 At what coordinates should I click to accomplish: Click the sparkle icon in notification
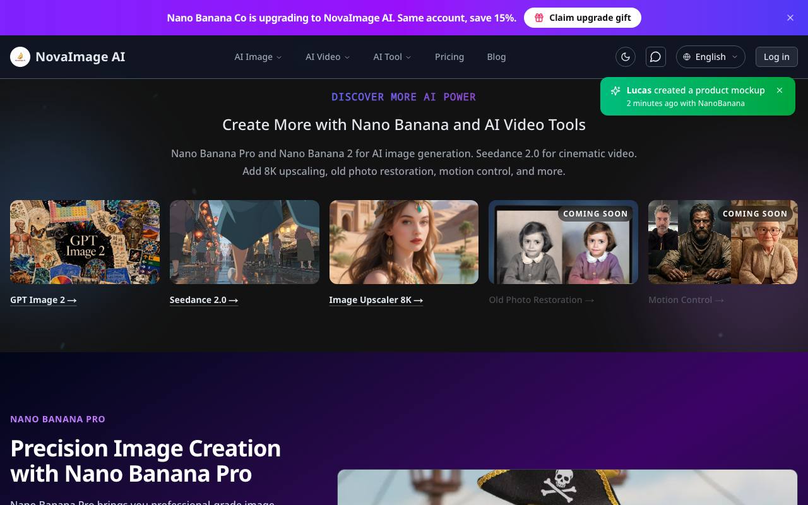tap(615, 91)
